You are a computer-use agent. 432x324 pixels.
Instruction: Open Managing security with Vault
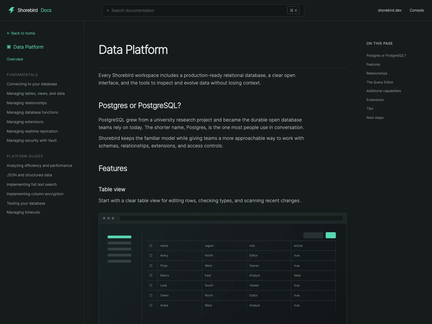(32, 140)
